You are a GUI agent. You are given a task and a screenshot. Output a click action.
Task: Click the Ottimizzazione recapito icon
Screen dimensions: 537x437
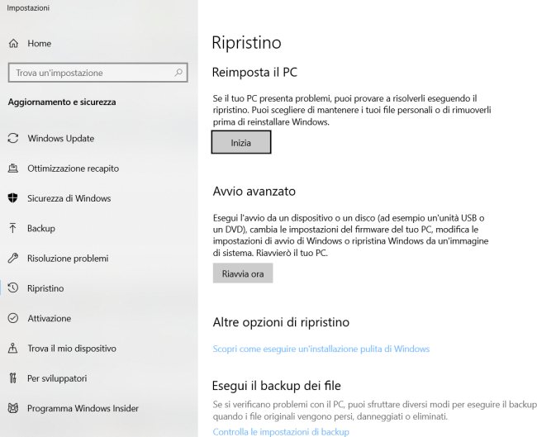click(12, 169)
